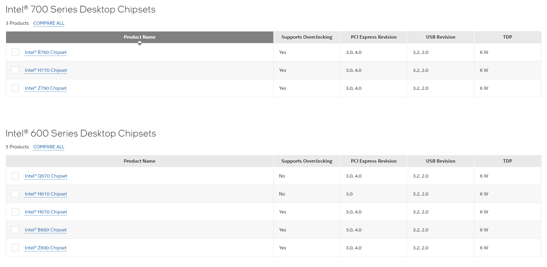The image size is (547, 267).
Task: Compare all 700 Series chipsets
Action: pyautogui.click(x=49, y=23)
